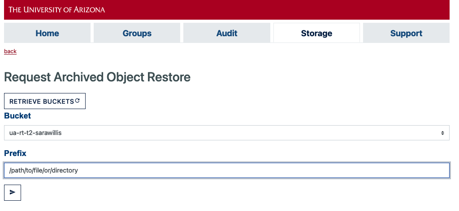The width and height of the screenshot is (459, 211).
Task: Open the Support tab
Action: 406,33
